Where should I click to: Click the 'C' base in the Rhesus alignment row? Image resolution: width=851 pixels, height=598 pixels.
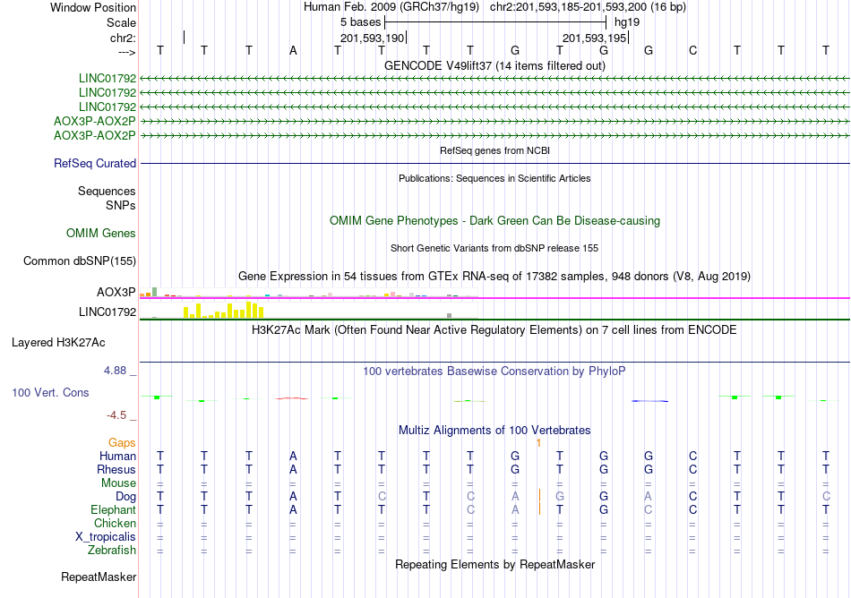(x=692, y=469)
